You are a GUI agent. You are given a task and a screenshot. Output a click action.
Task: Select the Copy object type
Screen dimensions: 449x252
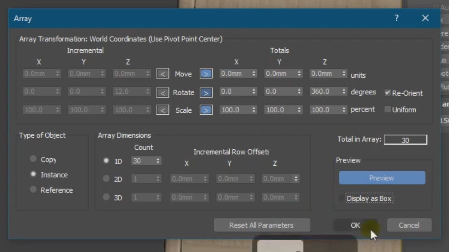coord(33,159)
